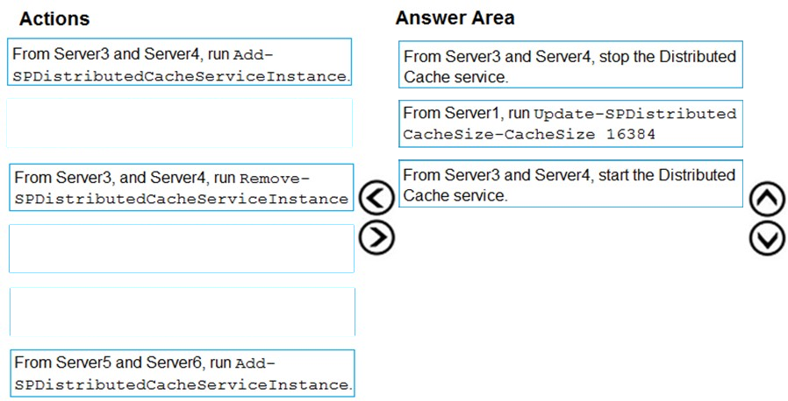Viewport: 788px width, 401px height.
Task: Click the down arrow reorder icon
Action: tap(767, 239)
